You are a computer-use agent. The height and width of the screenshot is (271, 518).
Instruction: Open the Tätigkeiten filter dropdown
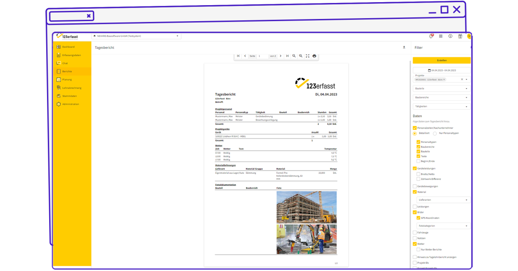442,106
